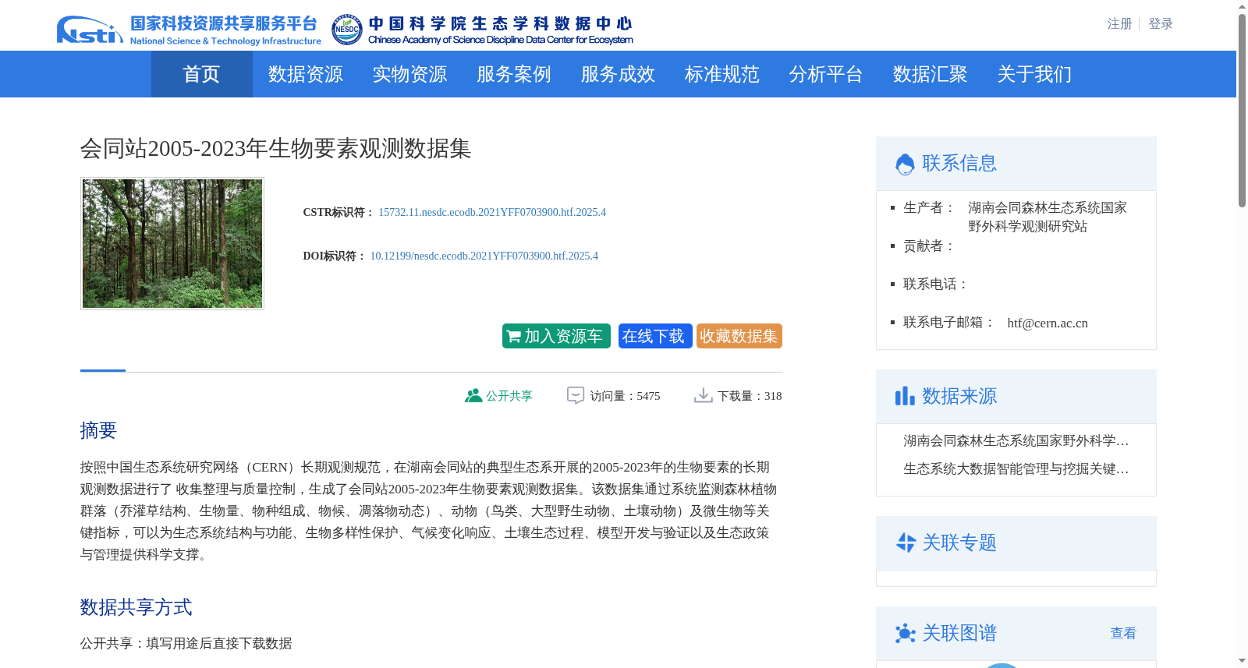Click the 关联图谱 network icon
Screen dimensions: 1248x668
[905, 633]
